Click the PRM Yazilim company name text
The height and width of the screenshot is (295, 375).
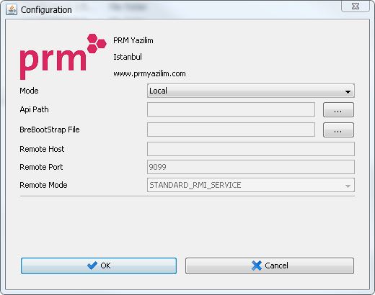point(133,40)
